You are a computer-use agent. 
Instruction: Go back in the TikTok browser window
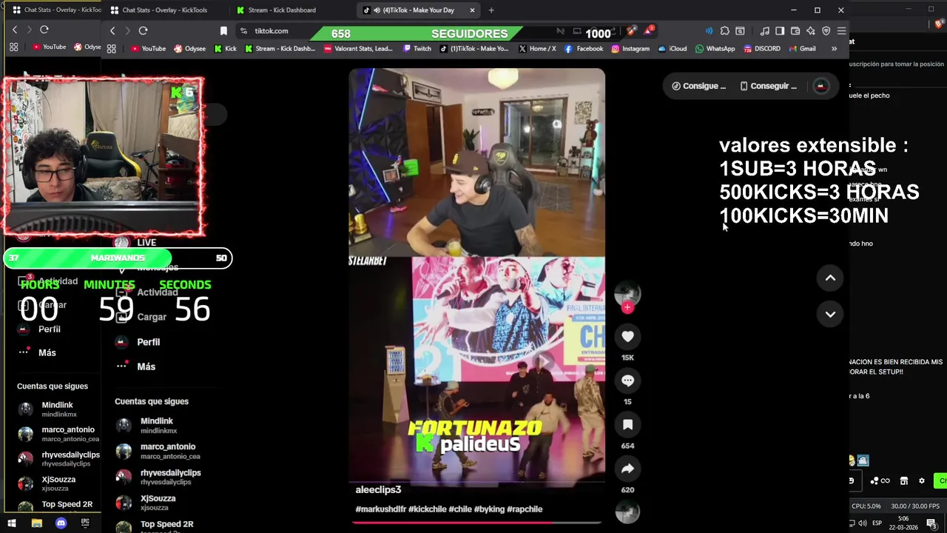point(112,31)
